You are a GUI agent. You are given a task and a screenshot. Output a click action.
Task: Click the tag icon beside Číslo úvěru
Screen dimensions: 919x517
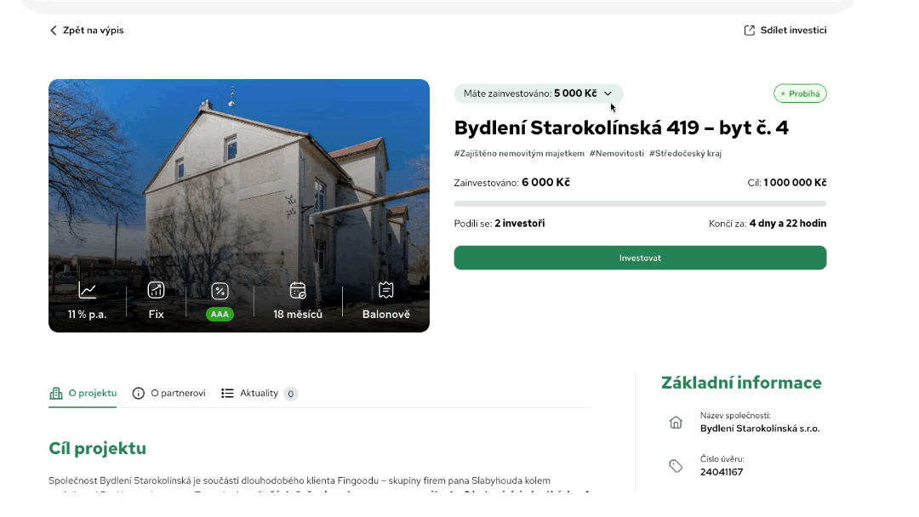[676, 466]
